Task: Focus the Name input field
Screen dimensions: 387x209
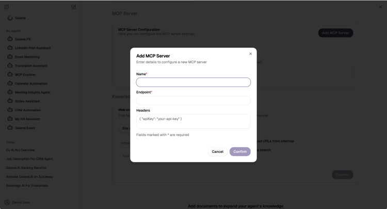Action: (x=193, y=82)
